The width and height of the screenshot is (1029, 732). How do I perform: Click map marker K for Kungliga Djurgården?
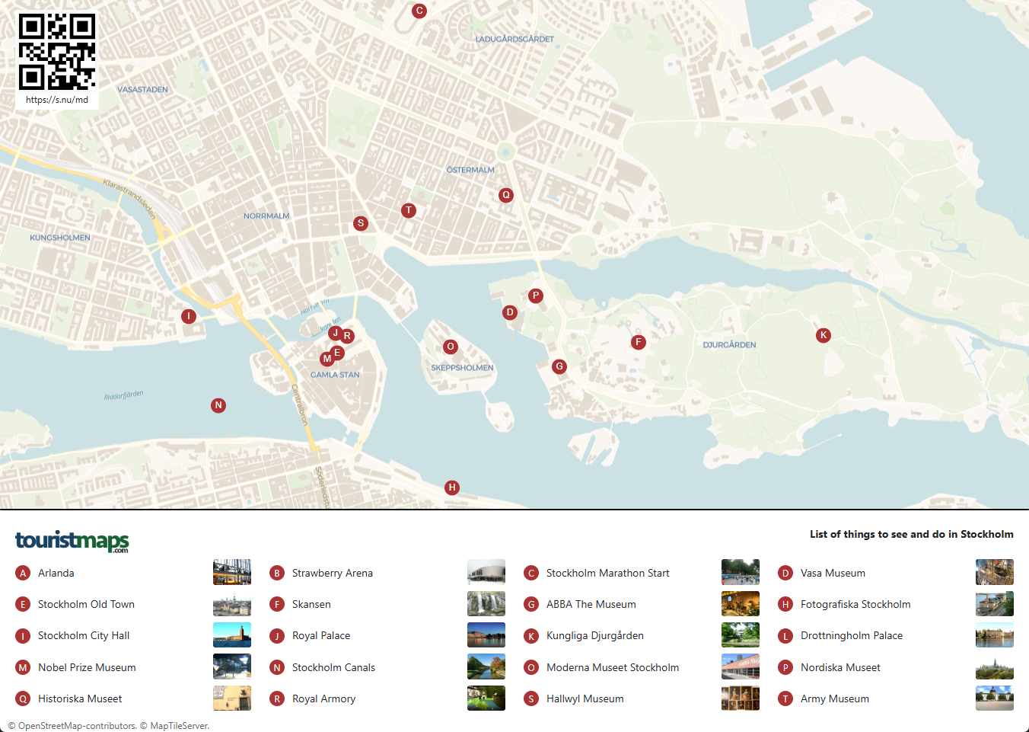coord(823,335)
